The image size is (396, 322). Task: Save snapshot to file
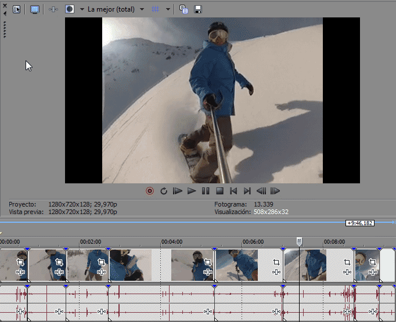198,9
